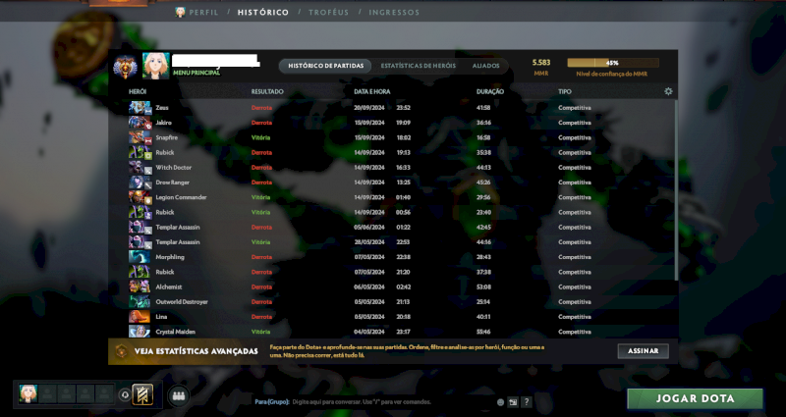The height and width of the screenshot is (417, 786).
Task: Click the Jogar Dota button
Action: (696, 399)
